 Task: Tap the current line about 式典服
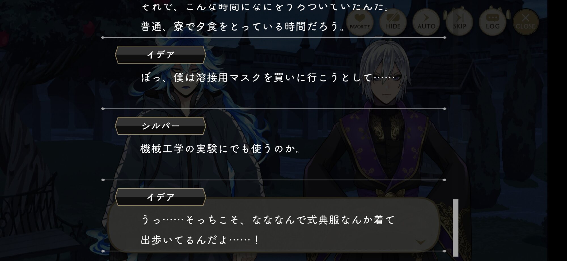coord(268,220)
